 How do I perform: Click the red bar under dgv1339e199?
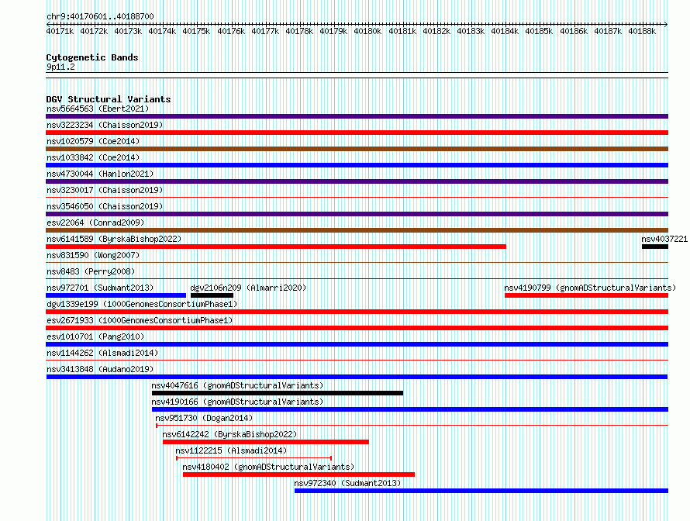click(357, 312)
